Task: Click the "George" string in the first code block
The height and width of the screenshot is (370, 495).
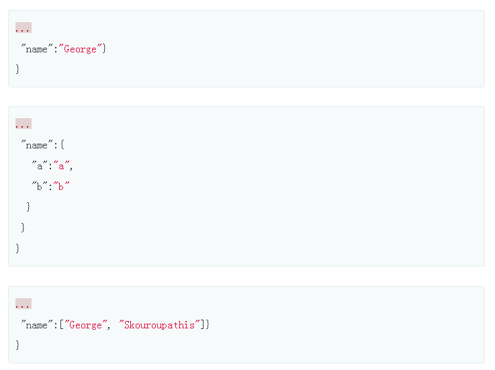Action: point(80,49)
